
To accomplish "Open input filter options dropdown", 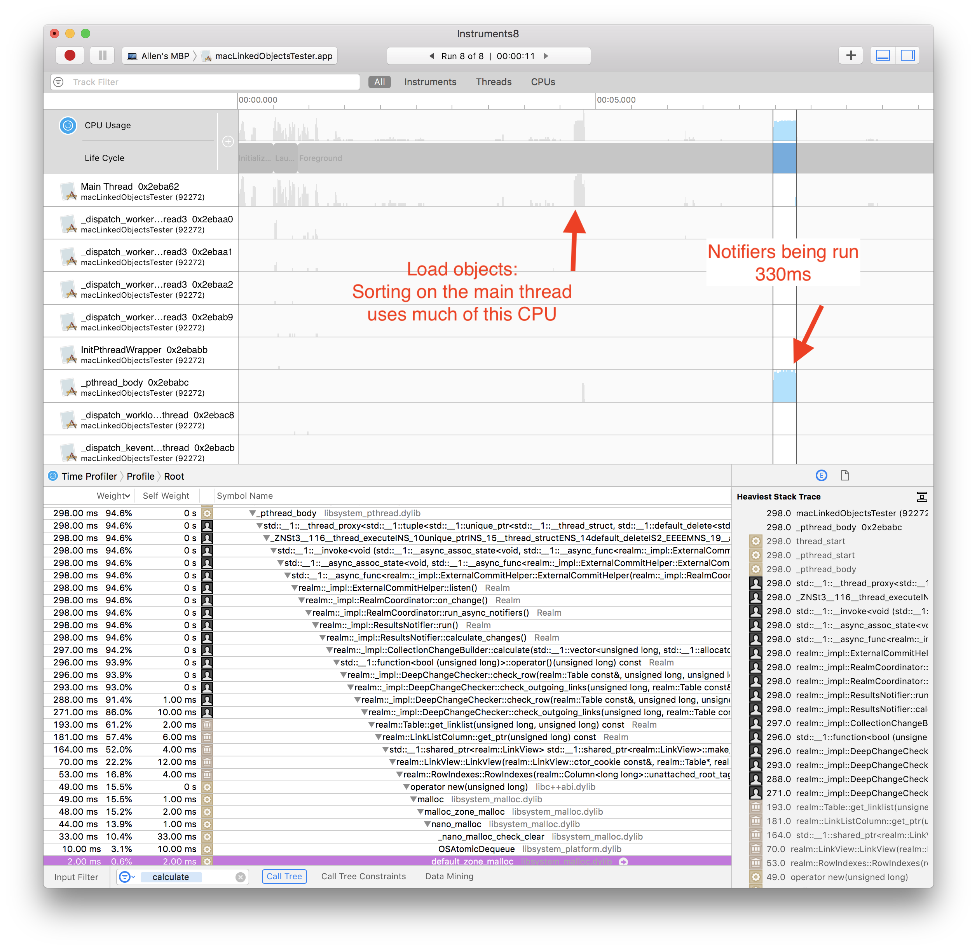I will [x=127, y=877].
